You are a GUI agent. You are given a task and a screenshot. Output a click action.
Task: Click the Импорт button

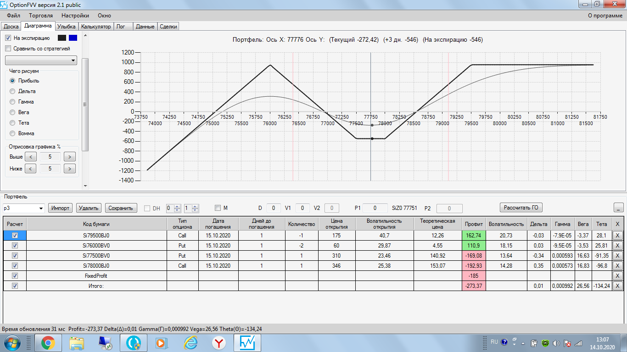coord(61,208)
